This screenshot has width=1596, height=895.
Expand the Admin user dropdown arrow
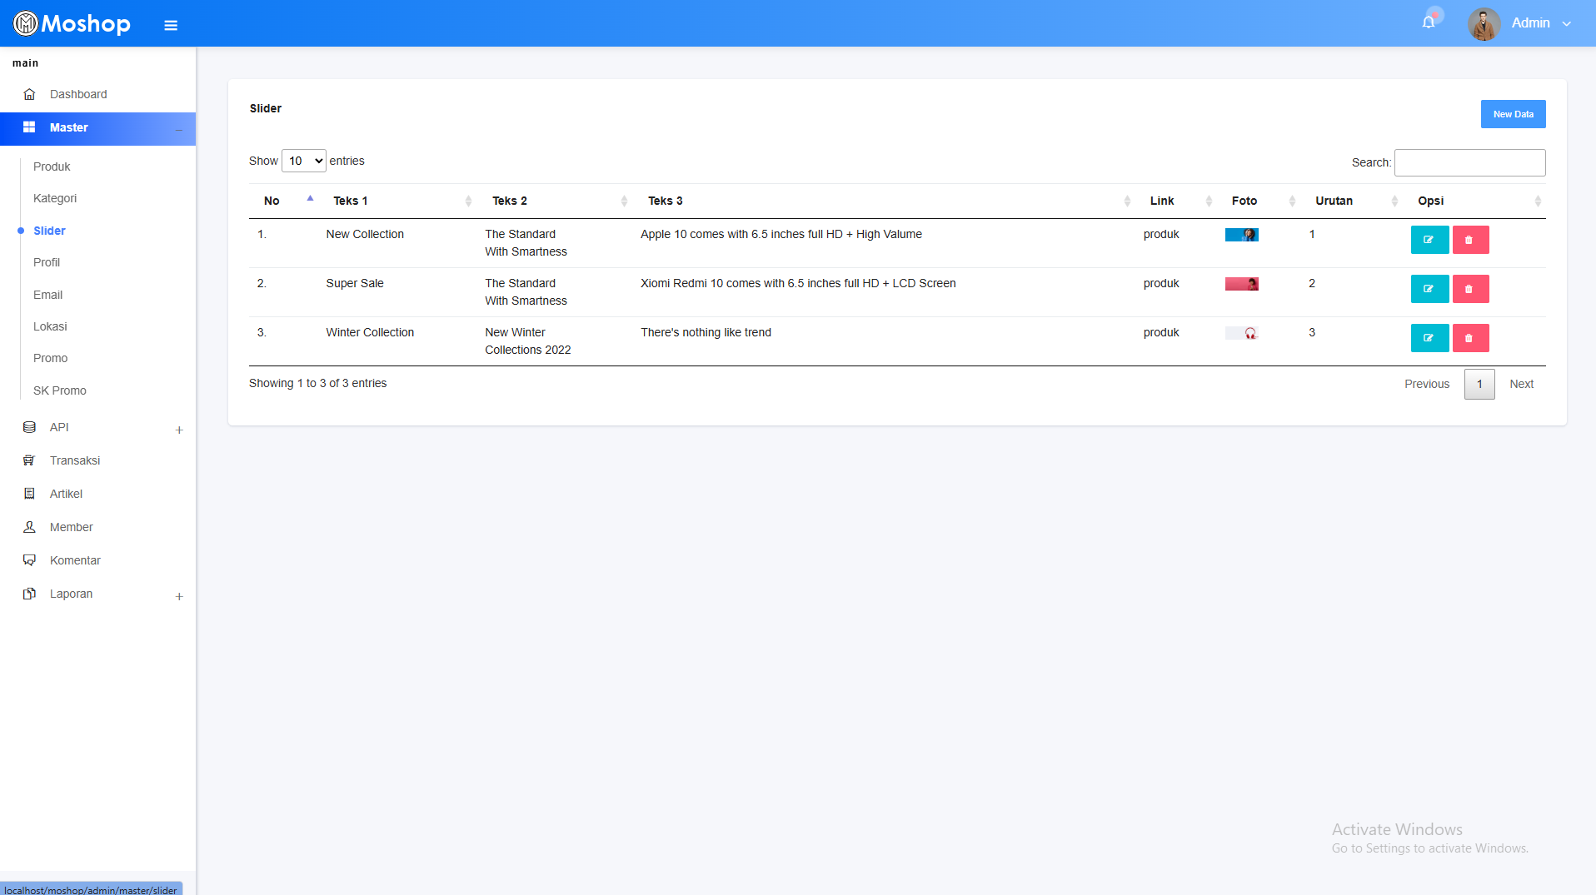point(1567,24)
